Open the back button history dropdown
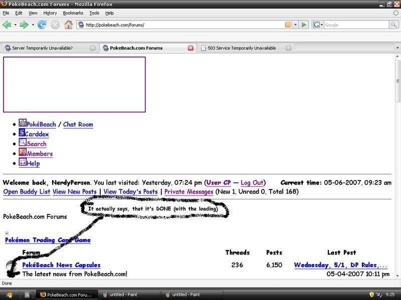Viewport: 401px width, 300px height. point(16,24)
